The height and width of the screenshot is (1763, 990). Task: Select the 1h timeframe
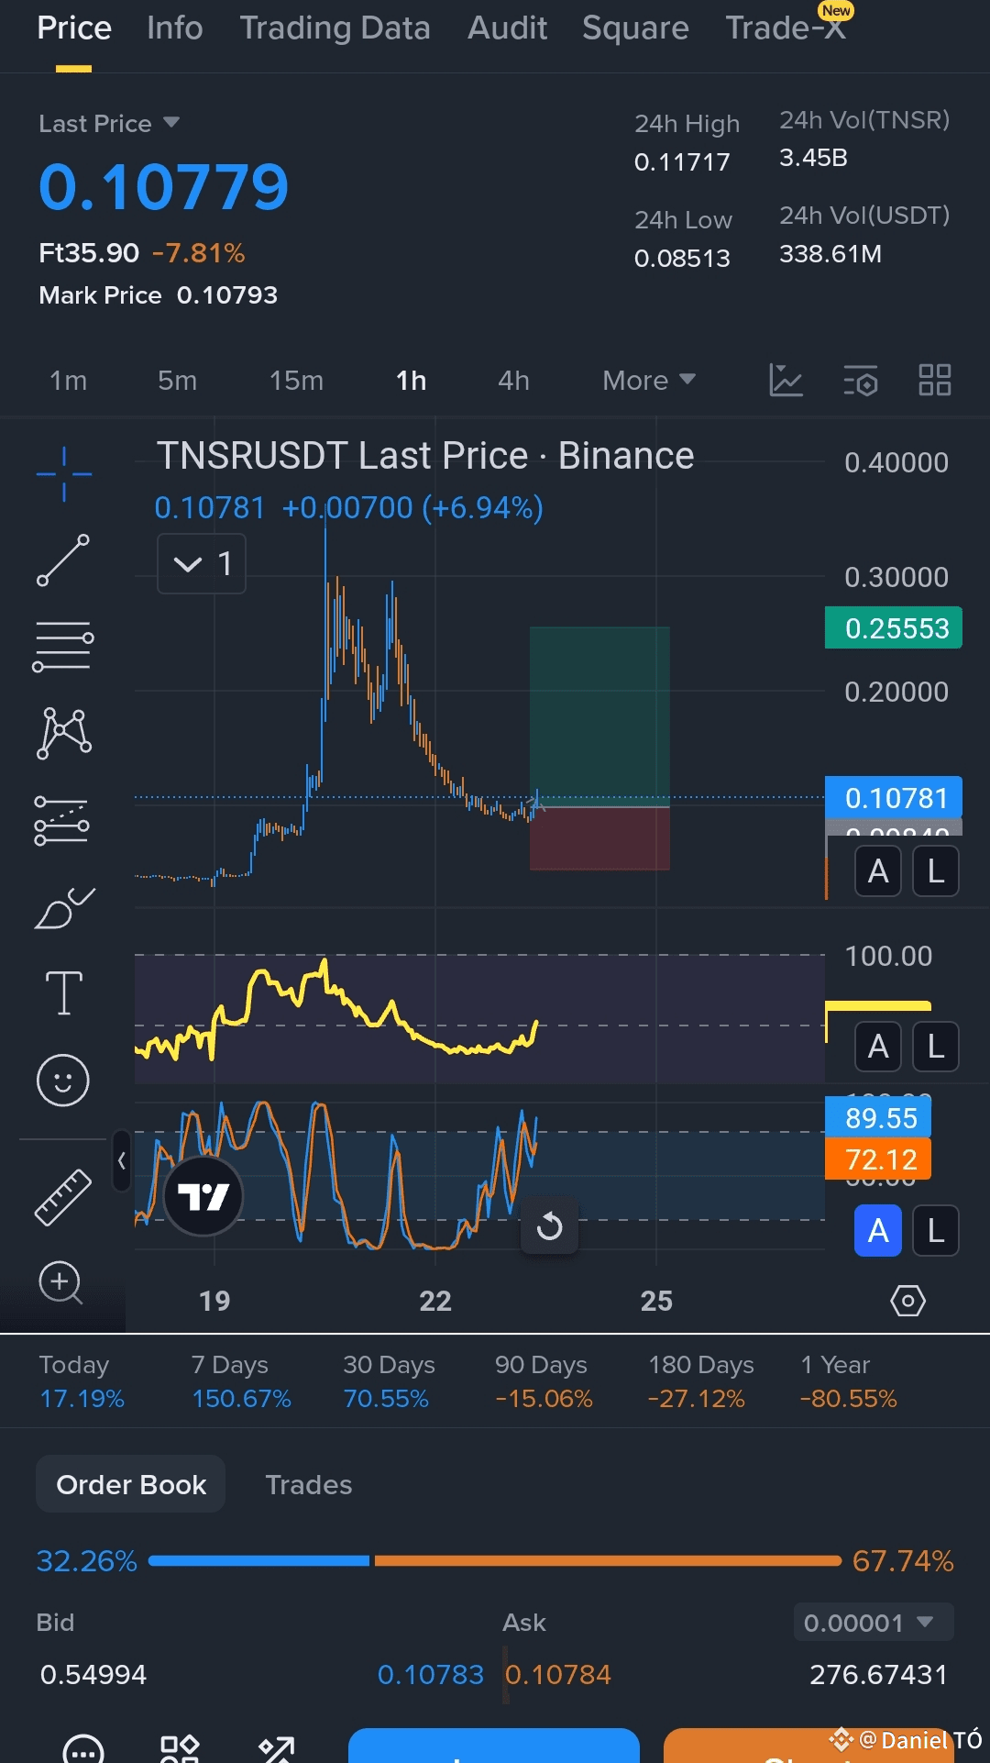coord(412,380)
